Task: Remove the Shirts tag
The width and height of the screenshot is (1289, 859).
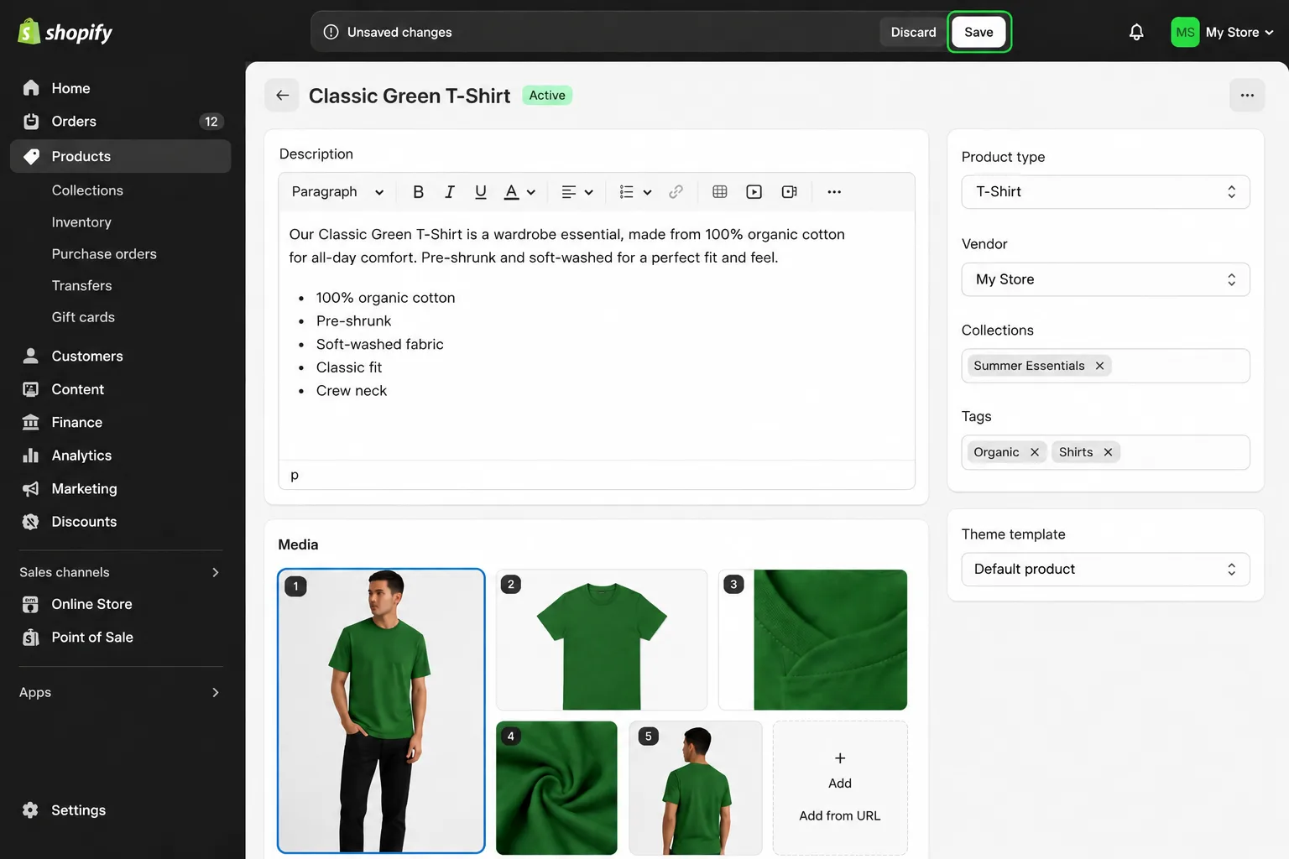Action: coord(1108,452)
